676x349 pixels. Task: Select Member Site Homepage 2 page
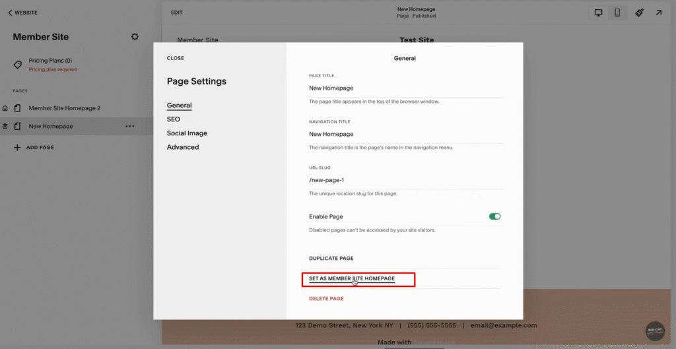tap(65, 108)
